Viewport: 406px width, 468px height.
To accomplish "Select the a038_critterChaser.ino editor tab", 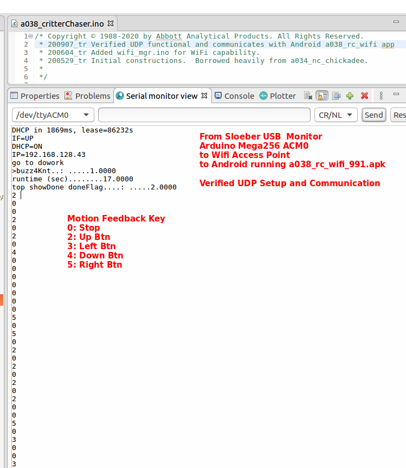I will (60, 24).
